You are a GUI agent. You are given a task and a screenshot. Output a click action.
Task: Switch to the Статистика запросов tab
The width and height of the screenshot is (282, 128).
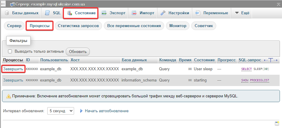78,26
